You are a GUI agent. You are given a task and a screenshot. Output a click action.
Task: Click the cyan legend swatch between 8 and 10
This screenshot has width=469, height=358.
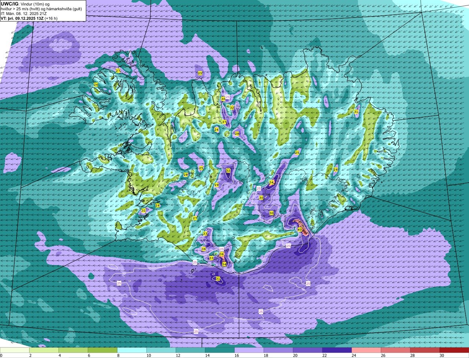tap(132, 350)
